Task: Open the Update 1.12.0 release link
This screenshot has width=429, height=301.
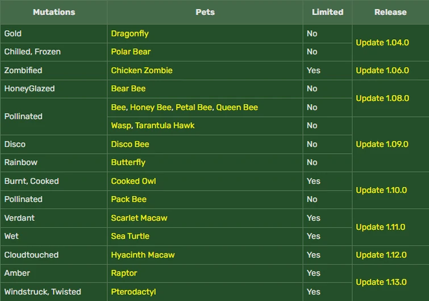Action: pos(381,255)
